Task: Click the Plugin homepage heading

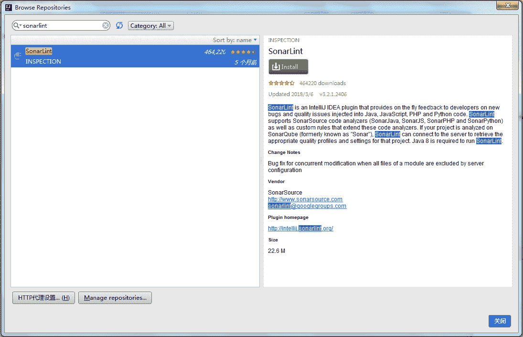Action: (x=288, y=217)
